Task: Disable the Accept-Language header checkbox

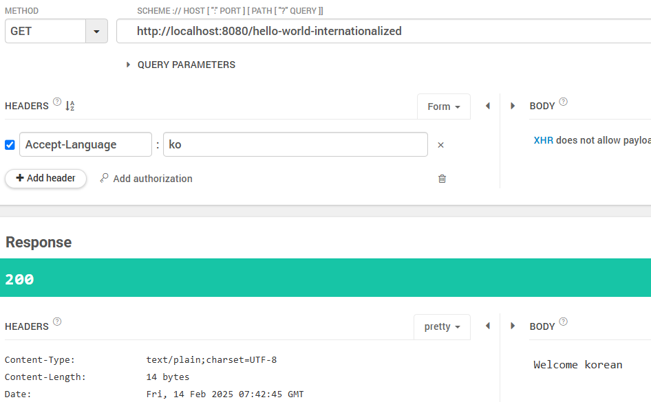Action: pos(8,144)
